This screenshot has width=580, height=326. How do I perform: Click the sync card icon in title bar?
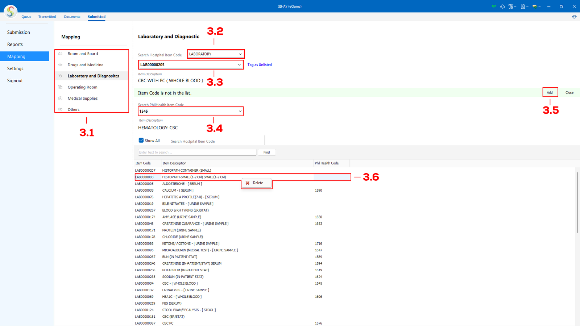[x=535, y=7]
